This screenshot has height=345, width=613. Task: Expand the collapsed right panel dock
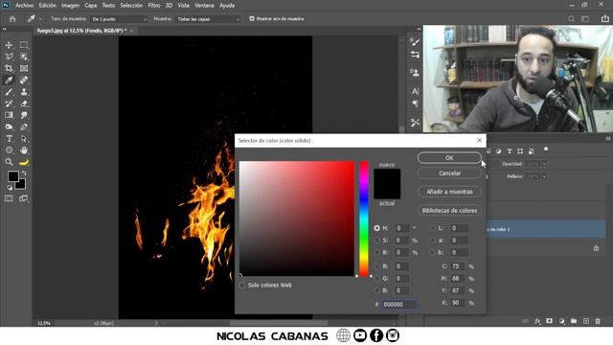(x=420, y=29)
